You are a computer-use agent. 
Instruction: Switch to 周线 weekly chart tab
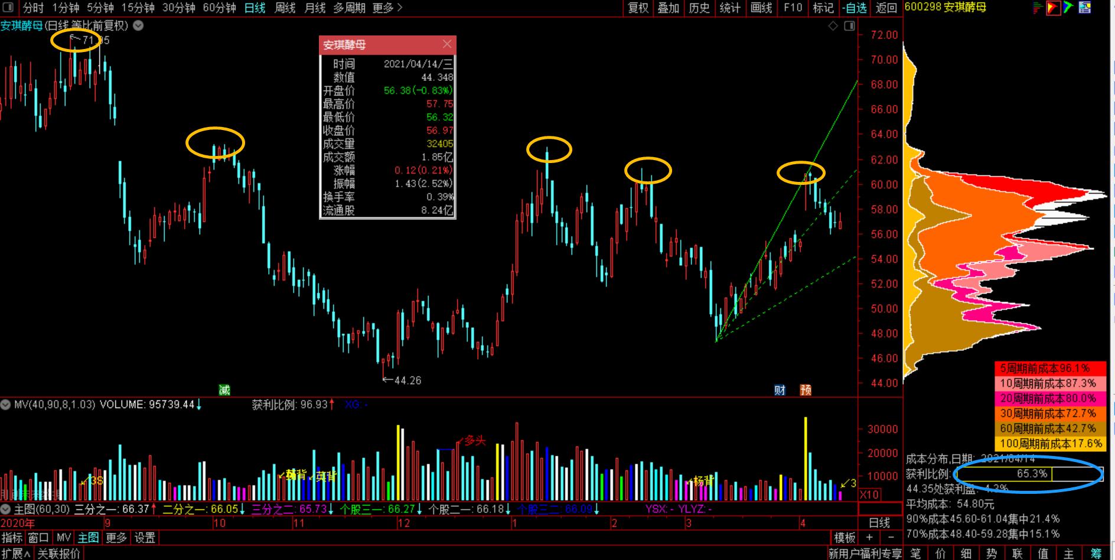[285, 8]
